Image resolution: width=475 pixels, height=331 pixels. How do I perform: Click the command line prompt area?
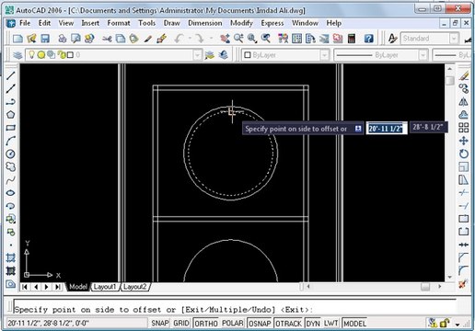(x=235, y=310)
